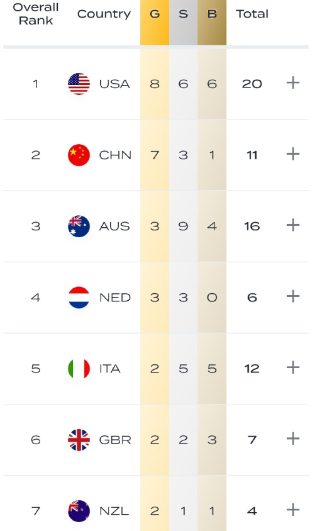This screenshot has height=531, width=315.
Task: Click the Great Britain flag icon
Action: (x=79, y=440)
